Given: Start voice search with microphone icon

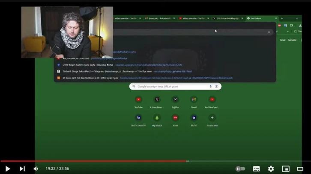Looking at the screenshot, I should point(211,87).
